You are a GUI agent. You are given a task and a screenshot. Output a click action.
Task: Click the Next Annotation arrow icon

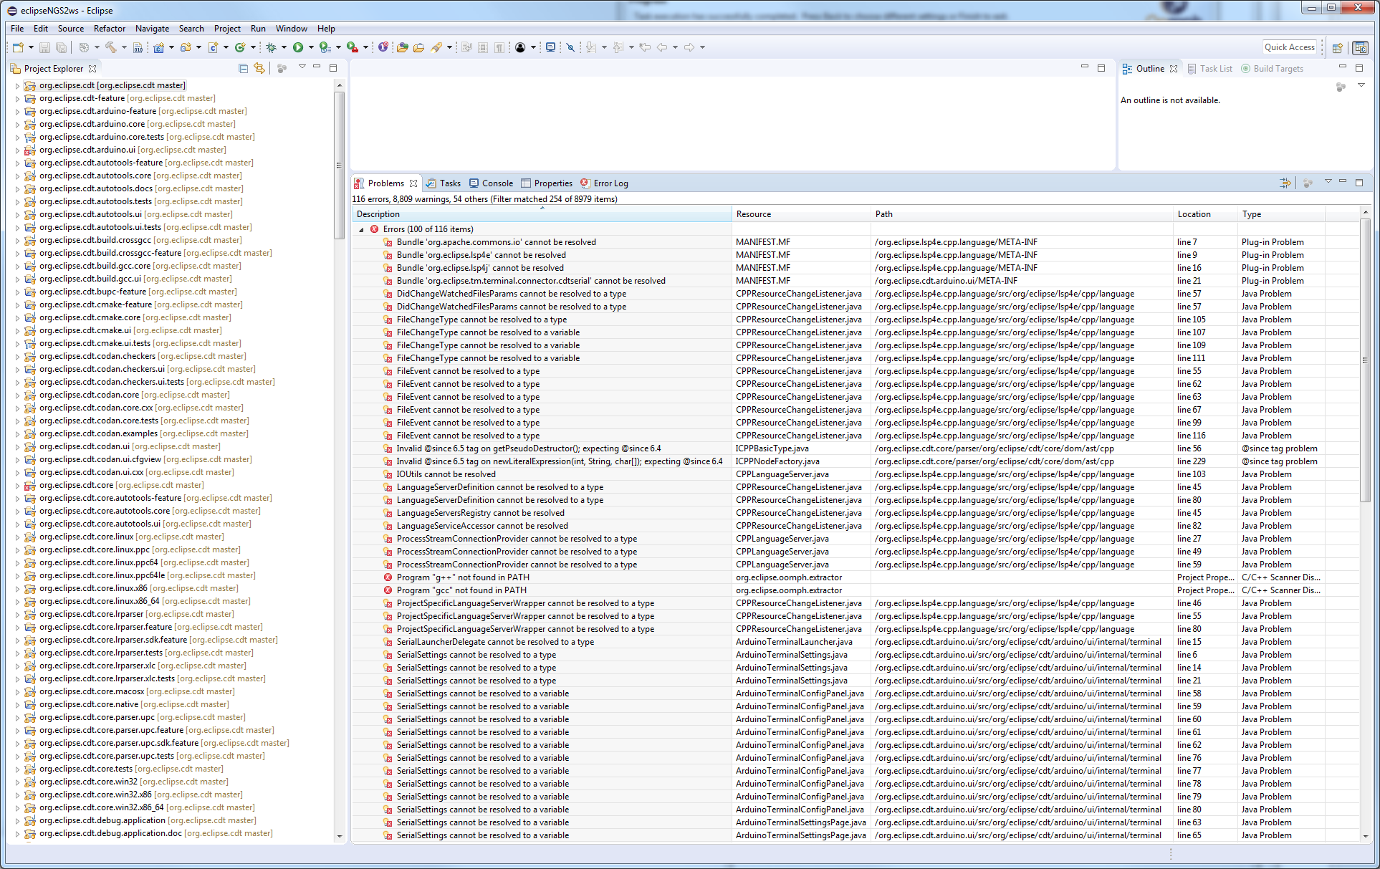click(x=590, y=47)
